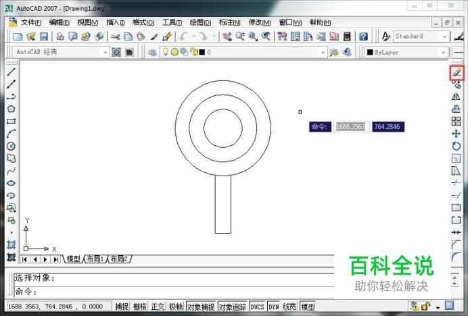The width and height of the screenshot is (468, 316).
Task: Select the Move modify tool
Action: (456, 134)
